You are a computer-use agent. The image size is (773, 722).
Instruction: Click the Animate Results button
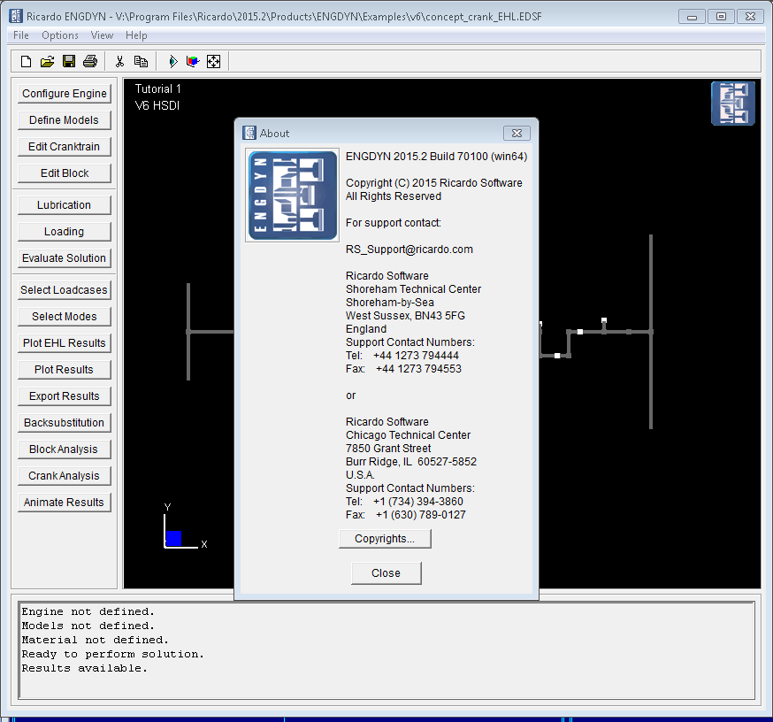click(x=65, y=503)
